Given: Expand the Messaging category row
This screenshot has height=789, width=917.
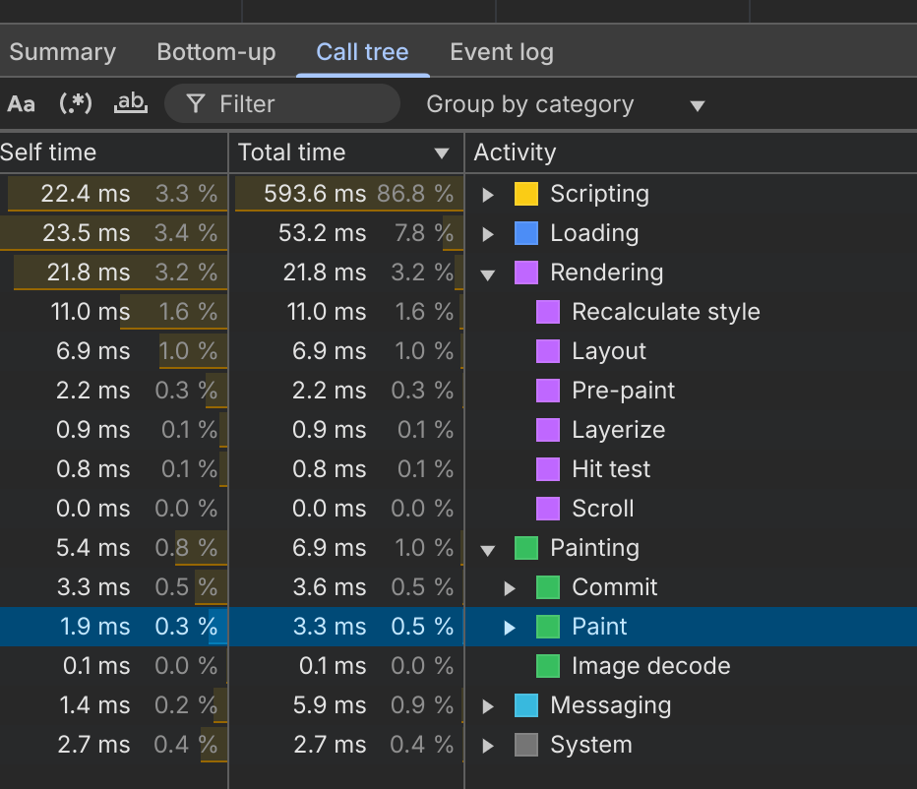Looking at the screenshot, I should click(488, 706).
